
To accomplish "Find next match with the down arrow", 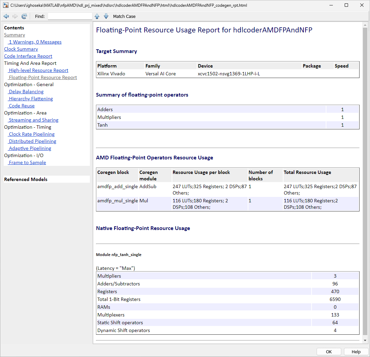I will [106, 16].
